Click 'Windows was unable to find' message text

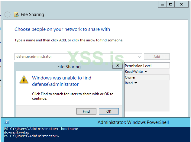coord(62,81)
